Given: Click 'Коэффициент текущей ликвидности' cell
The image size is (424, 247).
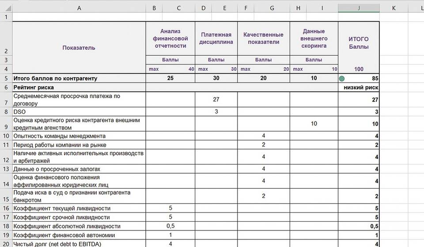Looking at the screenshot, I should (x=79, y=208).
